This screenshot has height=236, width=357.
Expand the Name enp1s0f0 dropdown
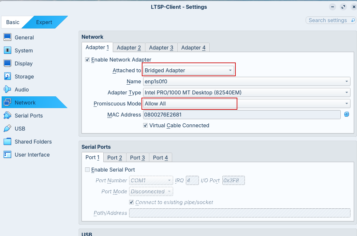(x=246, y=81)
